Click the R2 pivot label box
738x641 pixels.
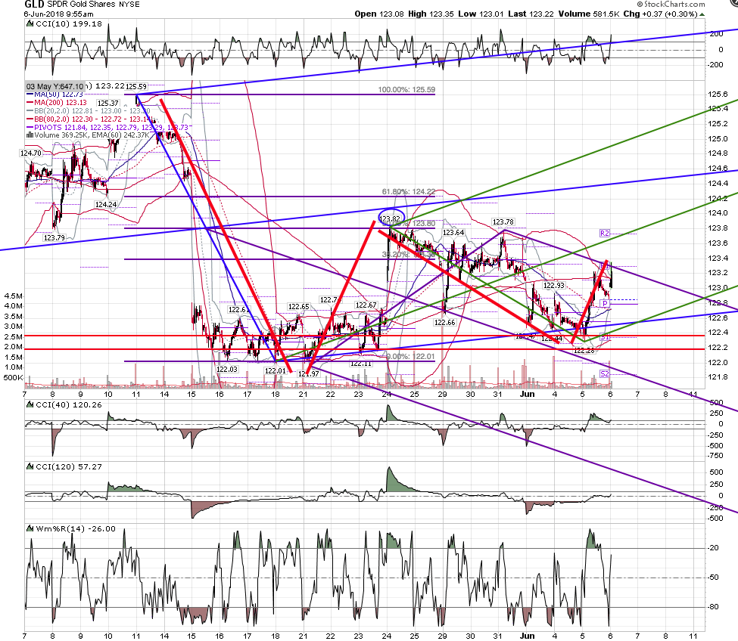[605, 234]
